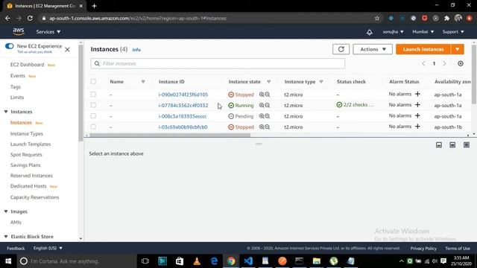Click Launch instances button
The width and height of the screenshot is (477, 268).
pyautogui.click(x=423, y=49)
